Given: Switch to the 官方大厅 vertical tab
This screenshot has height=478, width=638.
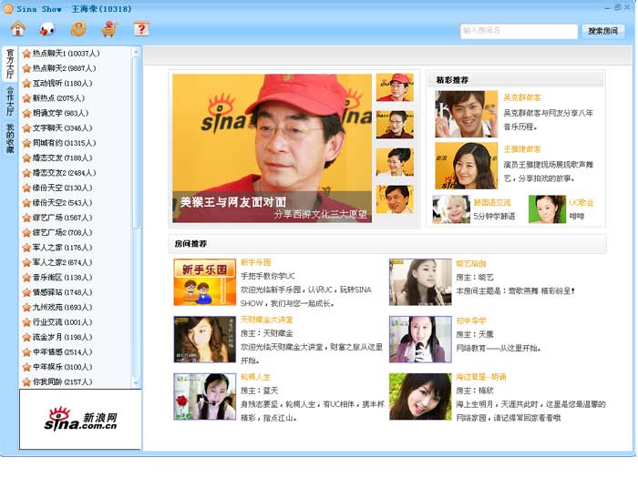Looking at the screenshot, I should point(10,65).
